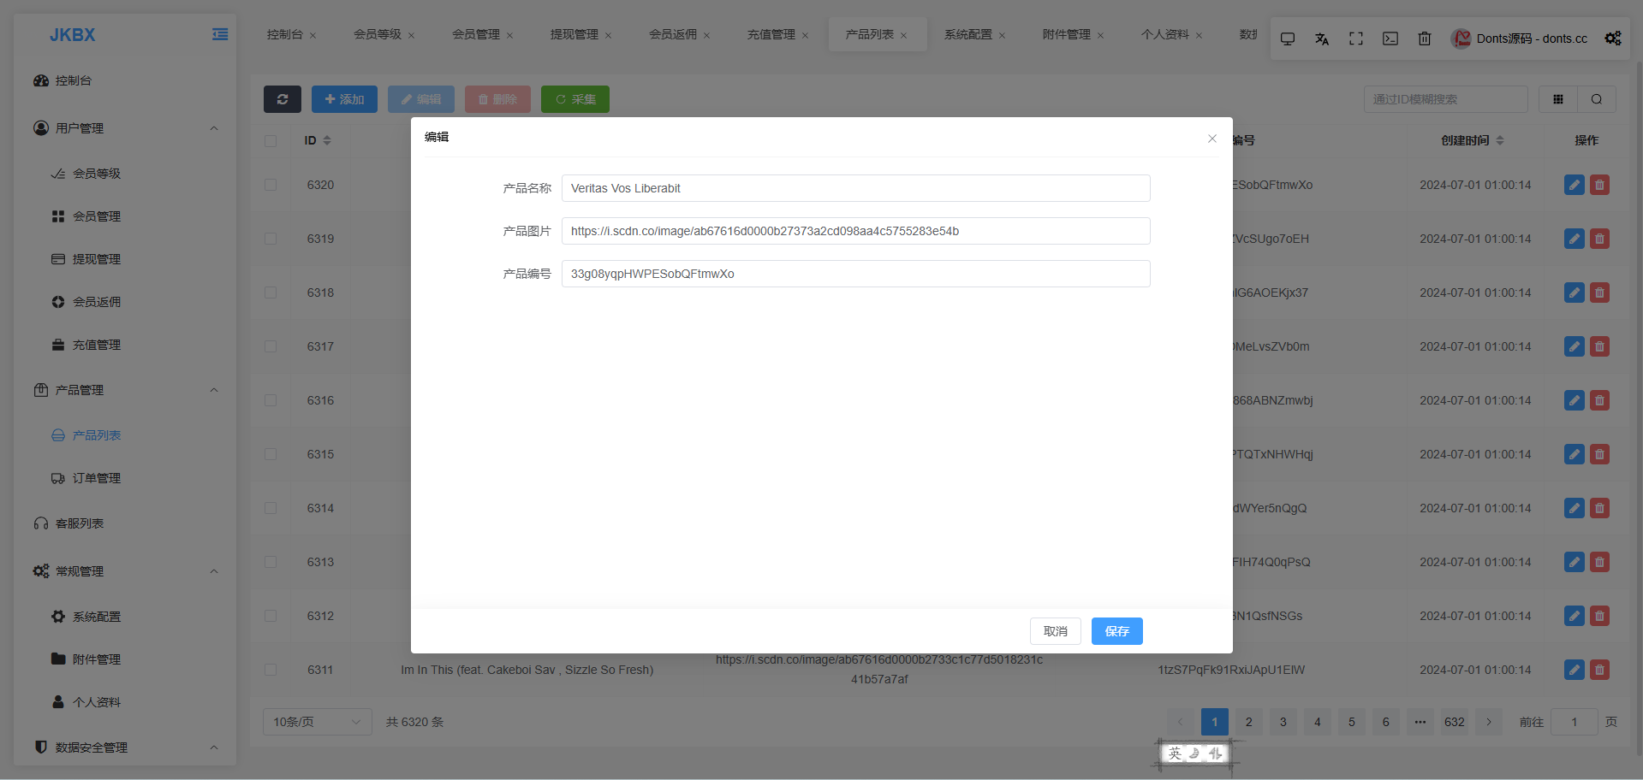Open the 10条/页 page size dropdown
The image size is (1643, 780).
pos(317,722)
